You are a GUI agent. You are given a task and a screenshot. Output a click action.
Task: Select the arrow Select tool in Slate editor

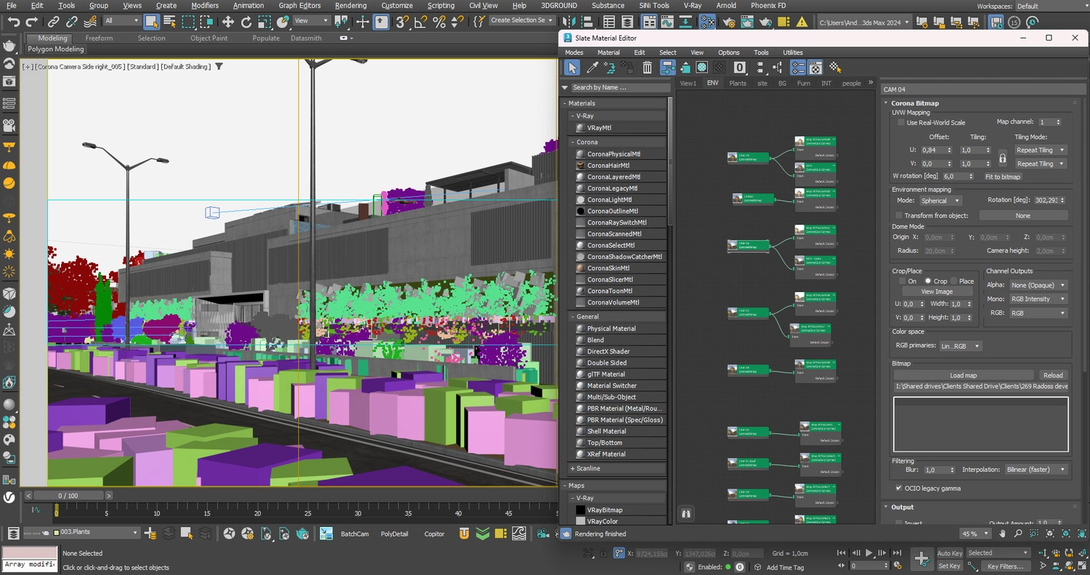pos(572,67)
